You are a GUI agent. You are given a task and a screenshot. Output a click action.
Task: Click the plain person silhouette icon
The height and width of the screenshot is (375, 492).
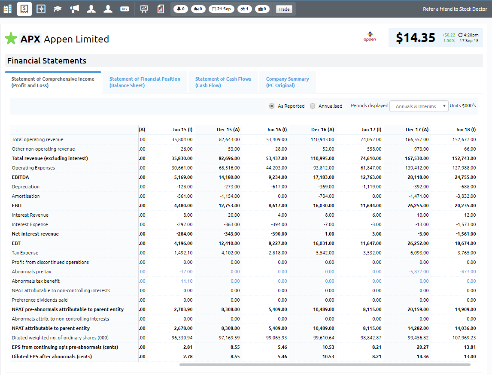tap(108, 9)
